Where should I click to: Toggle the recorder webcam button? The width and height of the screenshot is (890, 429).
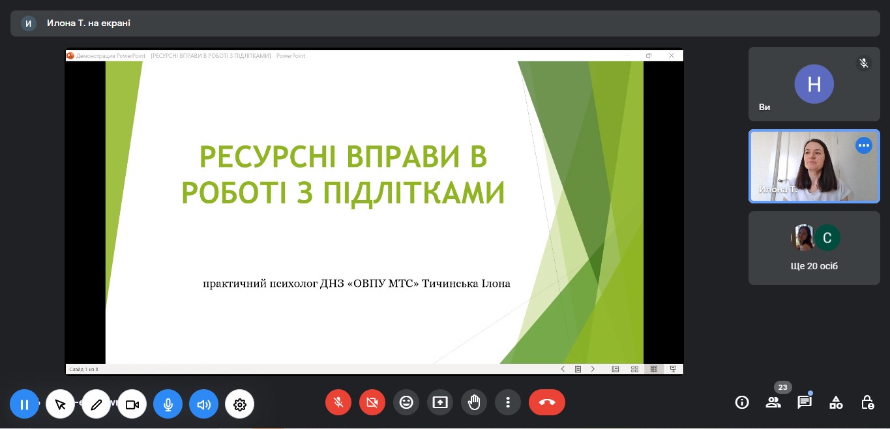pyautogui.click(x=132, y=404)
